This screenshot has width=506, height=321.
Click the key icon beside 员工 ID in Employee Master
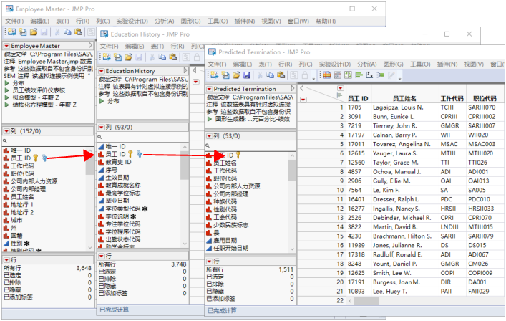36,158
